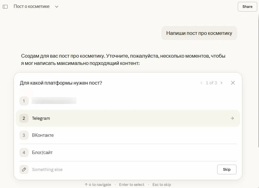Click the '1 of 3' page indicator
The height and width of the screenshot is (188, 259).
211,83
